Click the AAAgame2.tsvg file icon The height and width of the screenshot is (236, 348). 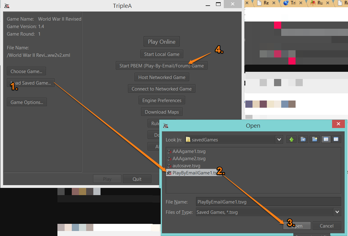(169, 158)
